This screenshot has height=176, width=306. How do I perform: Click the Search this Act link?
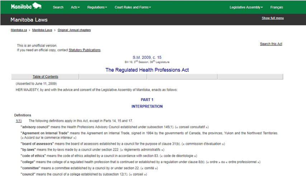point(271,44)
